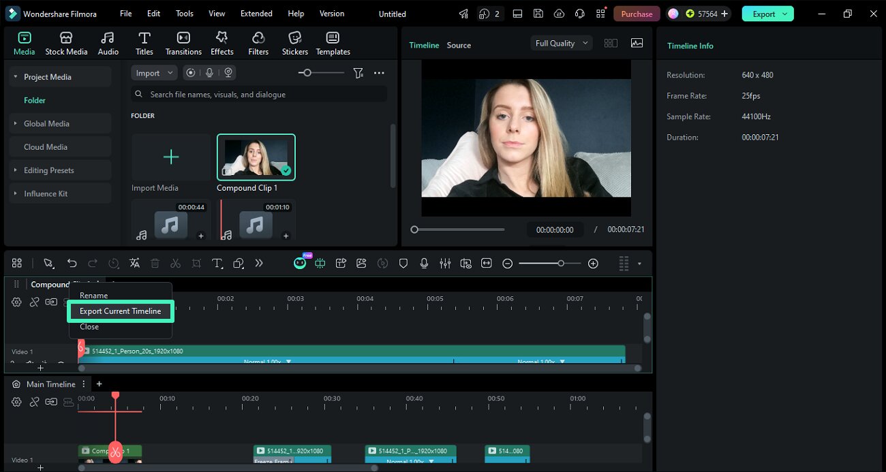
Task: Click the zoom out minus button
Action: [x=507, y=264]
